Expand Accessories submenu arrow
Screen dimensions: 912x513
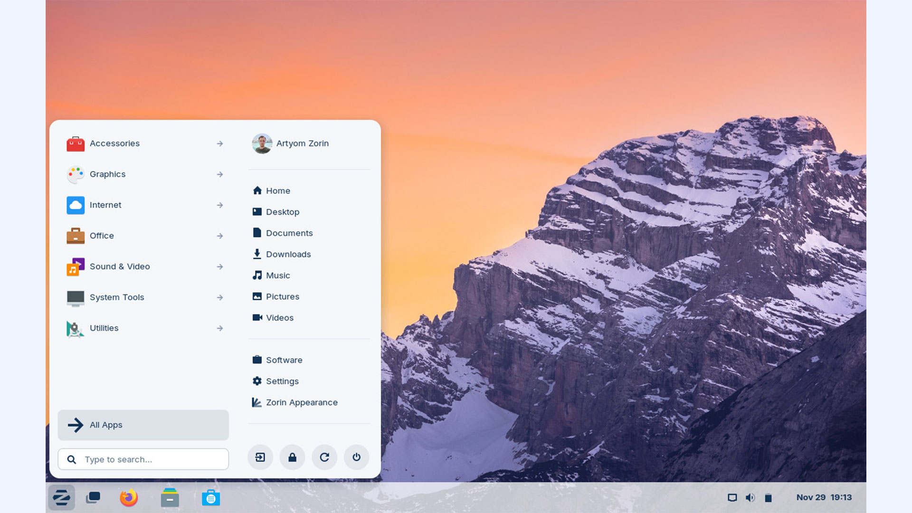tap(220, 143)
